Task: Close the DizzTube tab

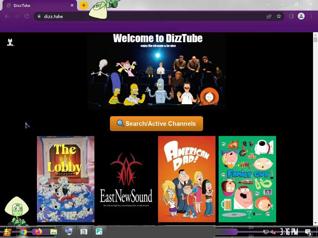Action: (72, 6)
